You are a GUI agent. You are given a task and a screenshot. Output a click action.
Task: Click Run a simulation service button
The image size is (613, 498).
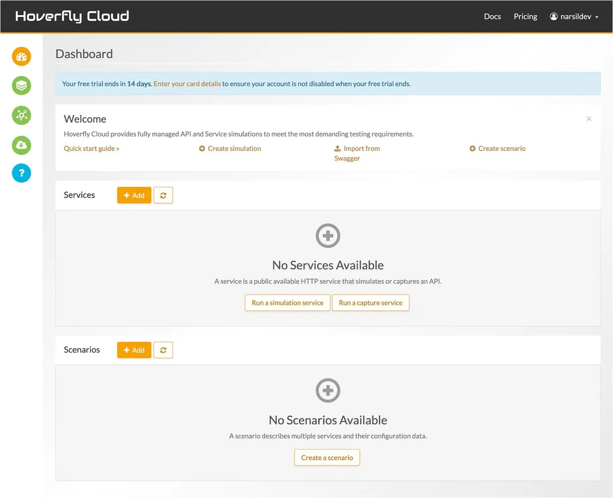point(287,303)
